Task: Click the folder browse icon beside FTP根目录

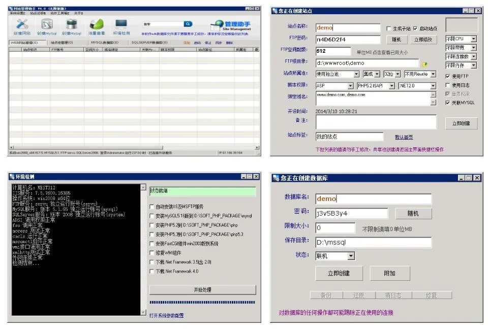Action: tap(425, 64)
